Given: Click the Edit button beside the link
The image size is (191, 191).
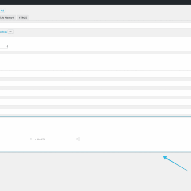Looking at the screenshot, I should tap(10, 32).
